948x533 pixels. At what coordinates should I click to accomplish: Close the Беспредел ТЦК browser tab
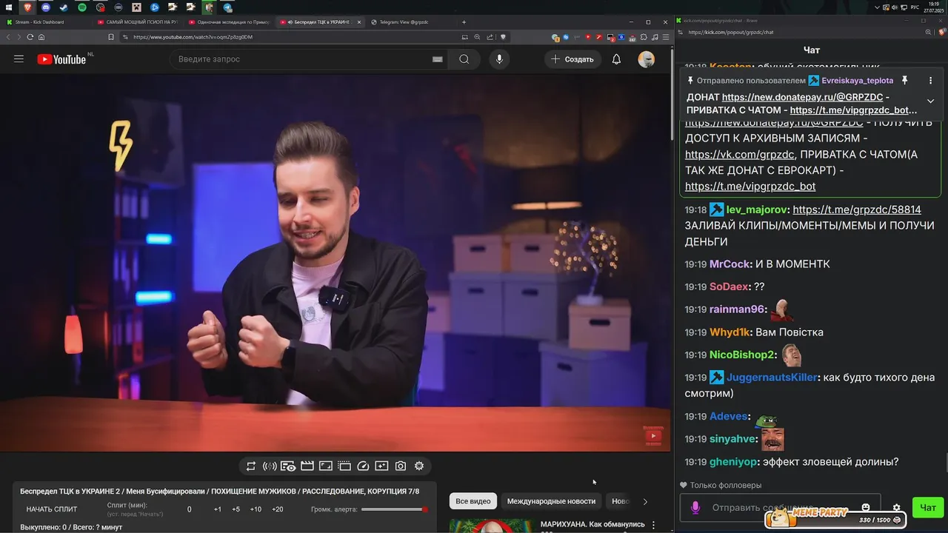coord(359,22)
